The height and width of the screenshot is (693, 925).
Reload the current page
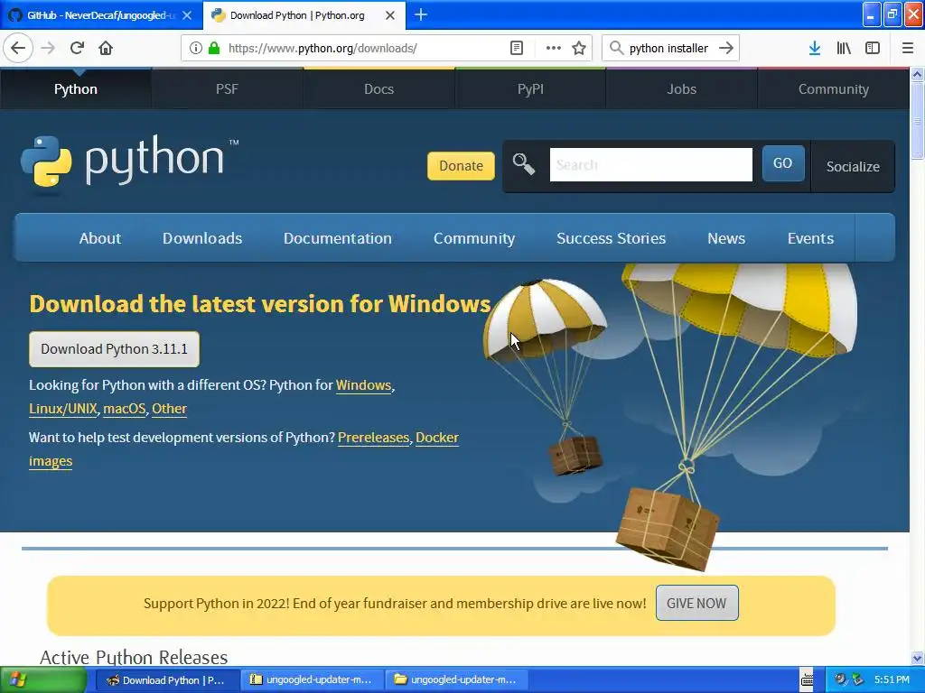(x=77, y=49)
